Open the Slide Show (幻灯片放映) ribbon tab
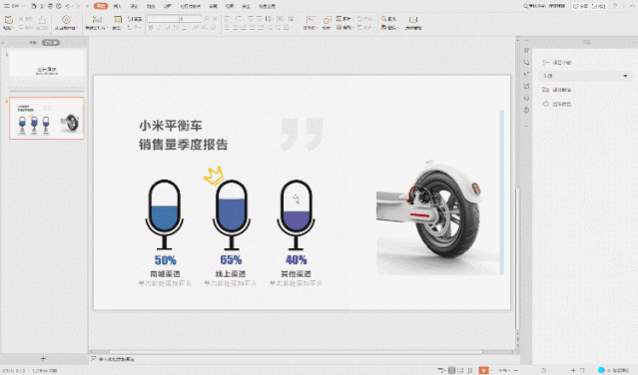 (x=190, y=6)
